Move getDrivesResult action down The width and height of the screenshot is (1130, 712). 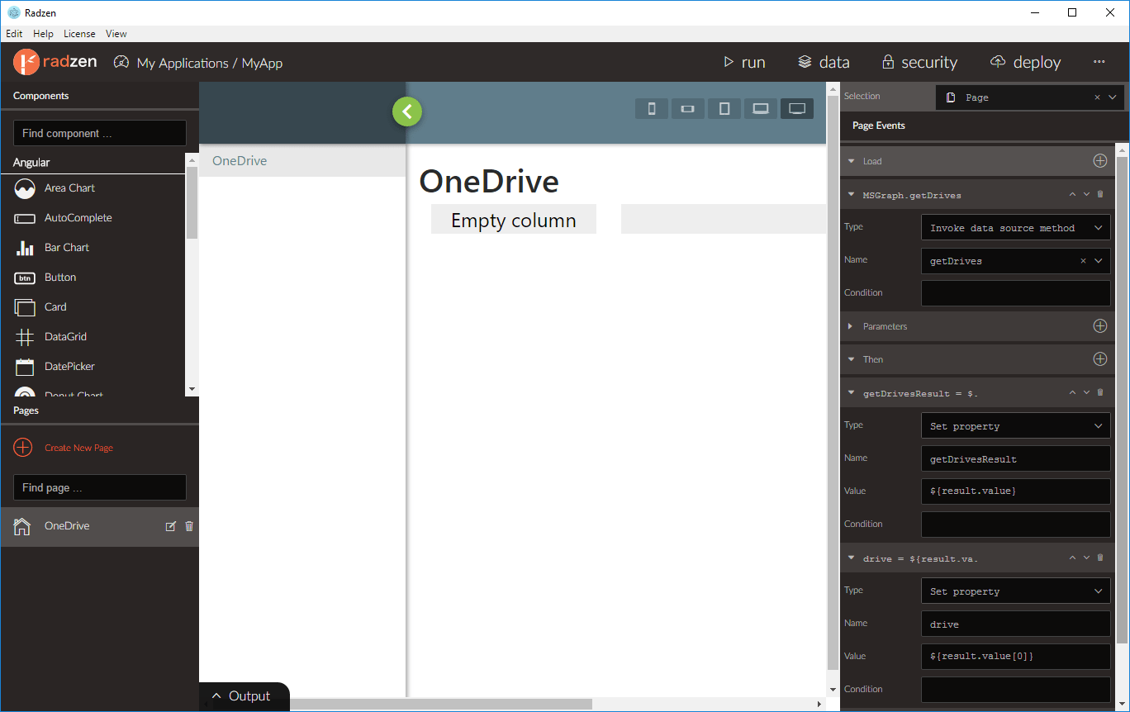point(1086,393)
